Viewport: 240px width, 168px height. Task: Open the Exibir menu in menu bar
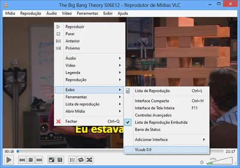coord(108,13)
